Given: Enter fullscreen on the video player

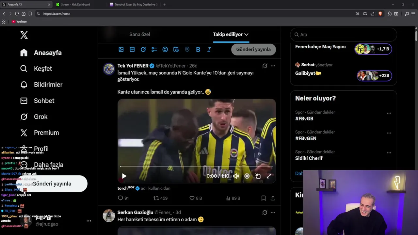Looking at the screenshot, I should (269, 176).
